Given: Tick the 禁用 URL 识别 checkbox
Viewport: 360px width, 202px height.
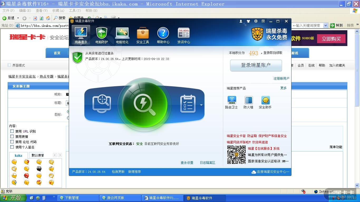Looking at the screenshot, I should pyautogui.click(x=12, y=131).
